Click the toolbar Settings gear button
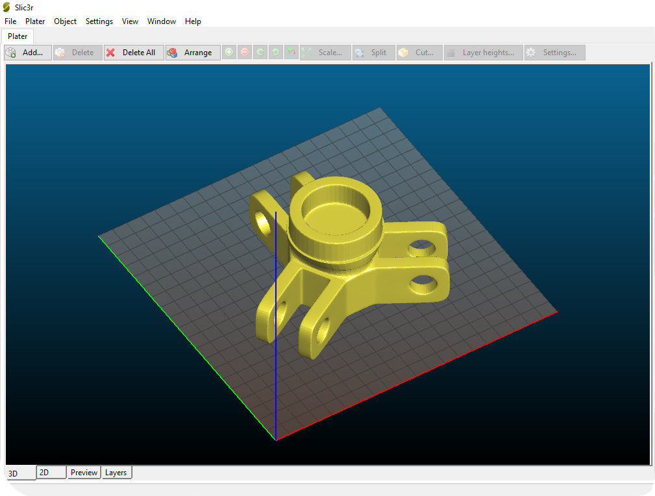This screenshot has width=655, height=496. pos(554,53)
